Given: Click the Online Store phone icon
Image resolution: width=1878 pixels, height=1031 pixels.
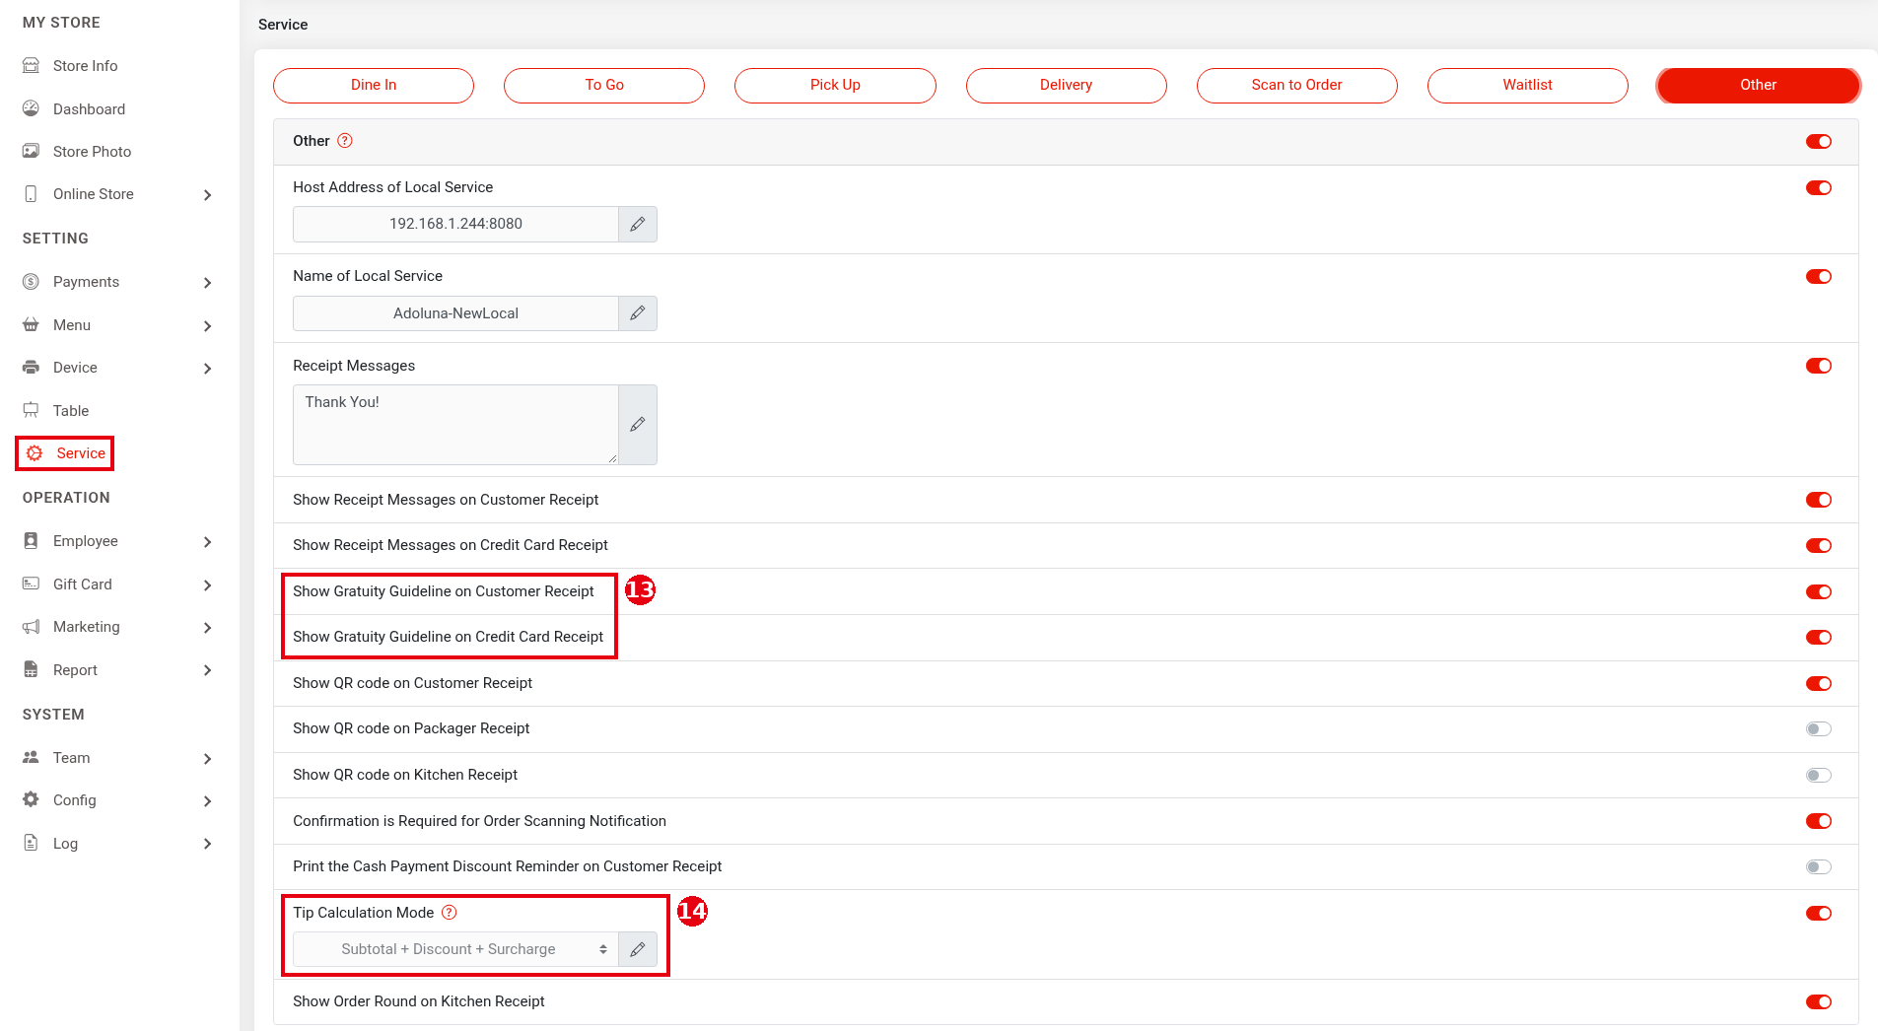Looking at the screenshot, I should pyautogui.click(x=32, y=194).
